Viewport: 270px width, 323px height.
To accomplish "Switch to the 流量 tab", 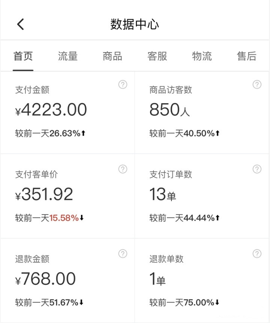I will pos(67,56).
